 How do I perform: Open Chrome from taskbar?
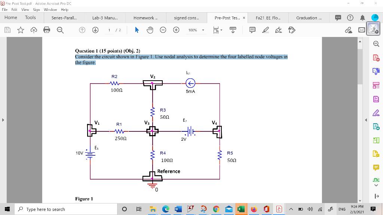click(x=216, y=209)
